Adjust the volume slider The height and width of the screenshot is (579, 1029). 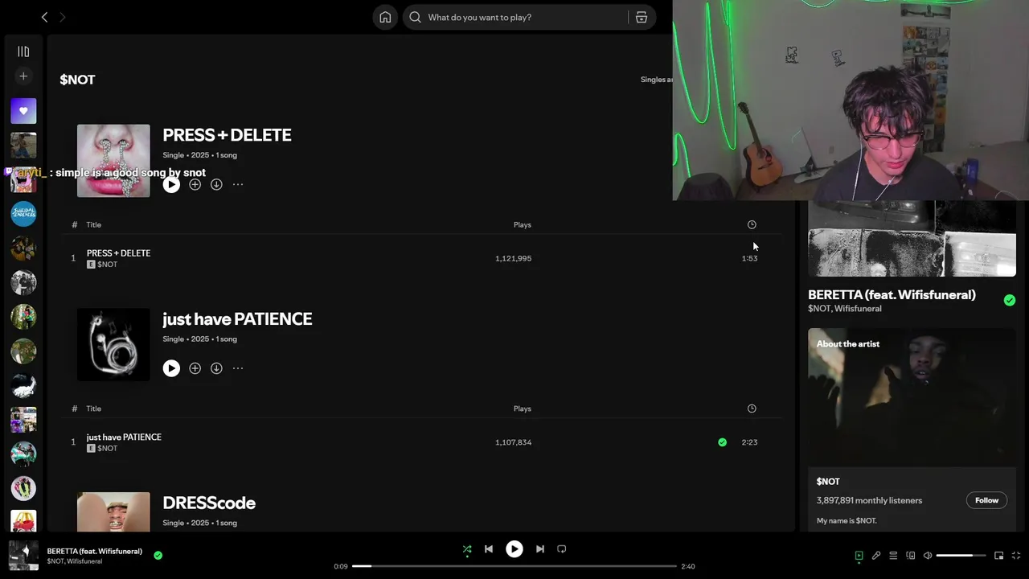pos(961,556)
